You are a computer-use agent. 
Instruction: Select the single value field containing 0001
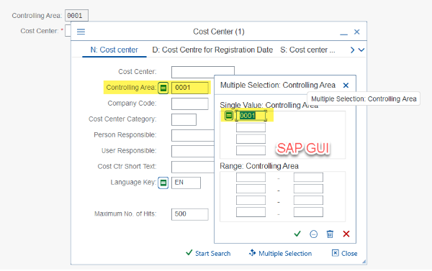(x=251, y=116)
